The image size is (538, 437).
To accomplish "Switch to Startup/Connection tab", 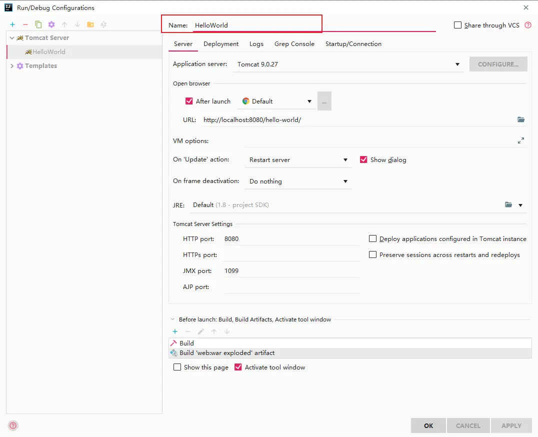I will click(x=353, y=44).
